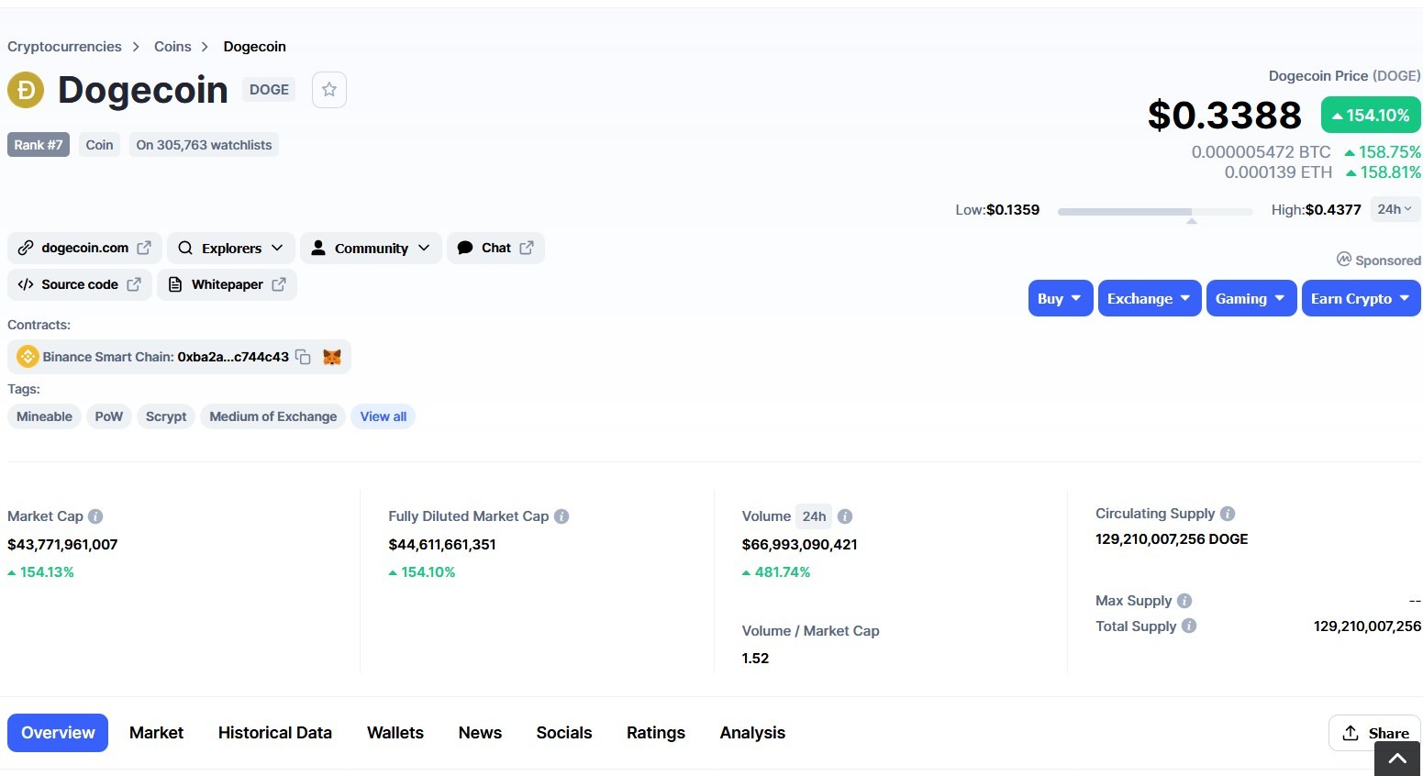Click the 0.000005472 BTC price
Viewport: 1423px width, 776px height.
[x=1261, y=152]
